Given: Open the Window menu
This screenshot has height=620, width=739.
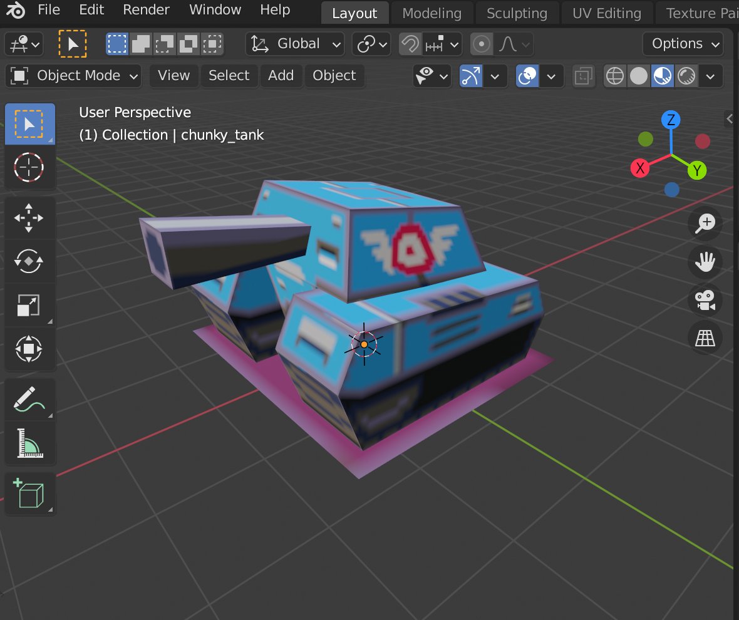Looking at the screenshot, I should [215, 10].
